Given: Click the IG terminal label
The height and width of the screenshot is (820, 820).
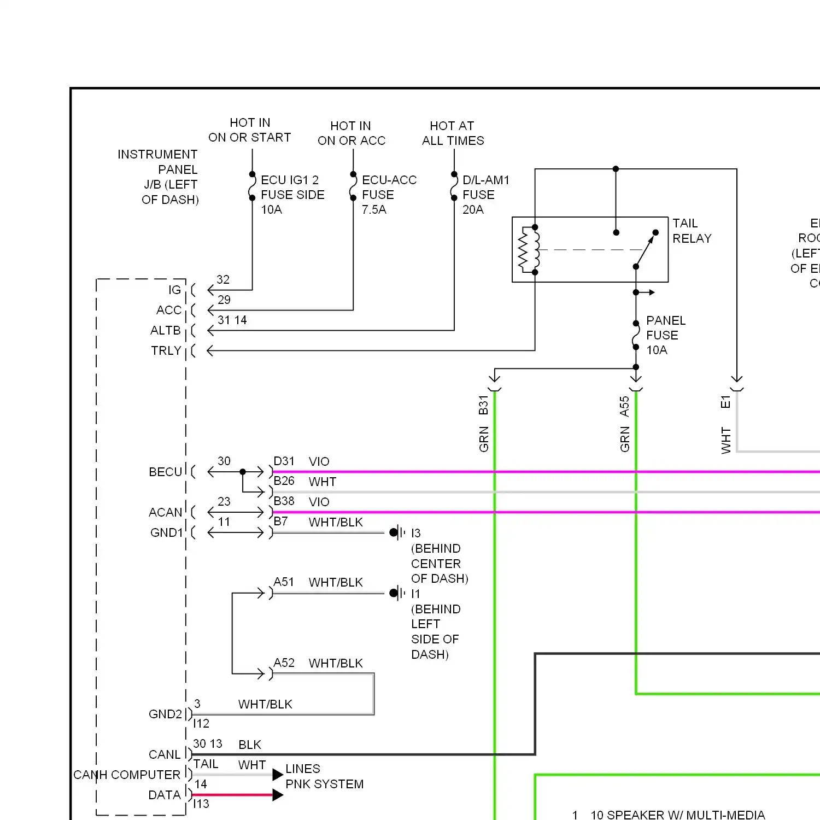Looking at the screenshot, I should [174, 290].
